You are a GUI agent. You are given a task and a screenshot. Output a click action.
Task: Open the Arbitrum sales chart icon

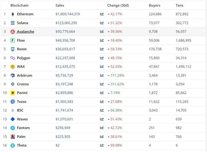point(102,75)
